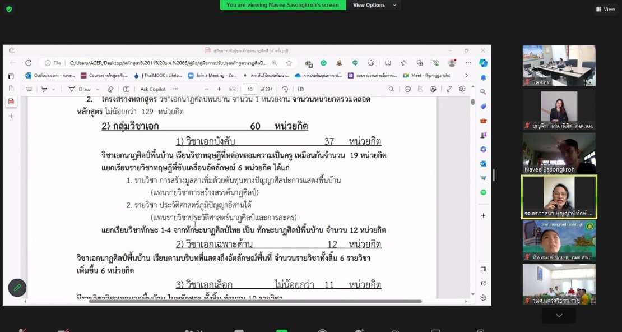Rotate the PDF page
This screenshot has width=622, height=332.
pos(285,89)
